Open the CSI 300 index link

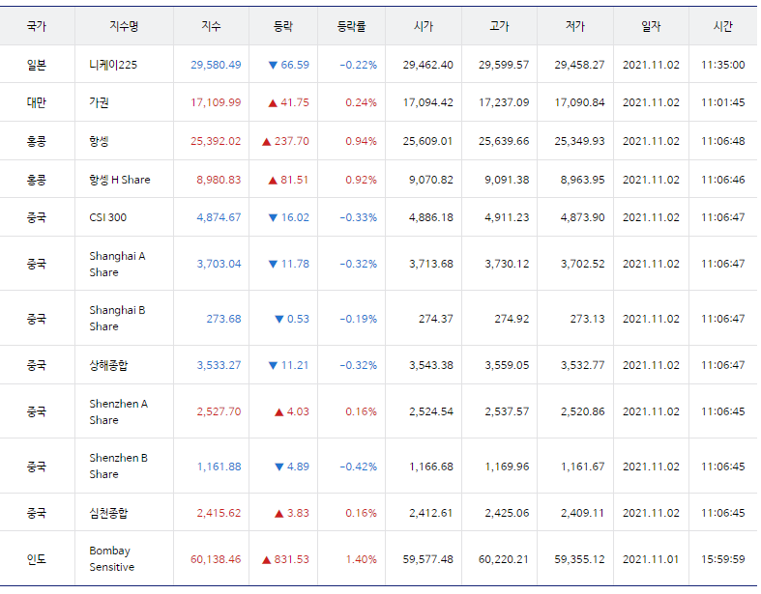(107, 217)
